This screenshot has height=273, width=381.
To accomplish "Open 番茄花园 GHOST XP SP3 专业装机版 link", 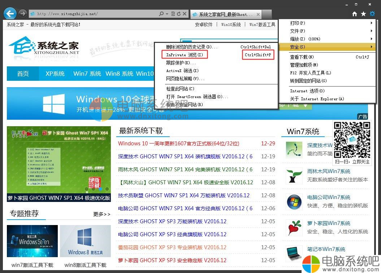I will pyautogui.click(x=172, y=247).
